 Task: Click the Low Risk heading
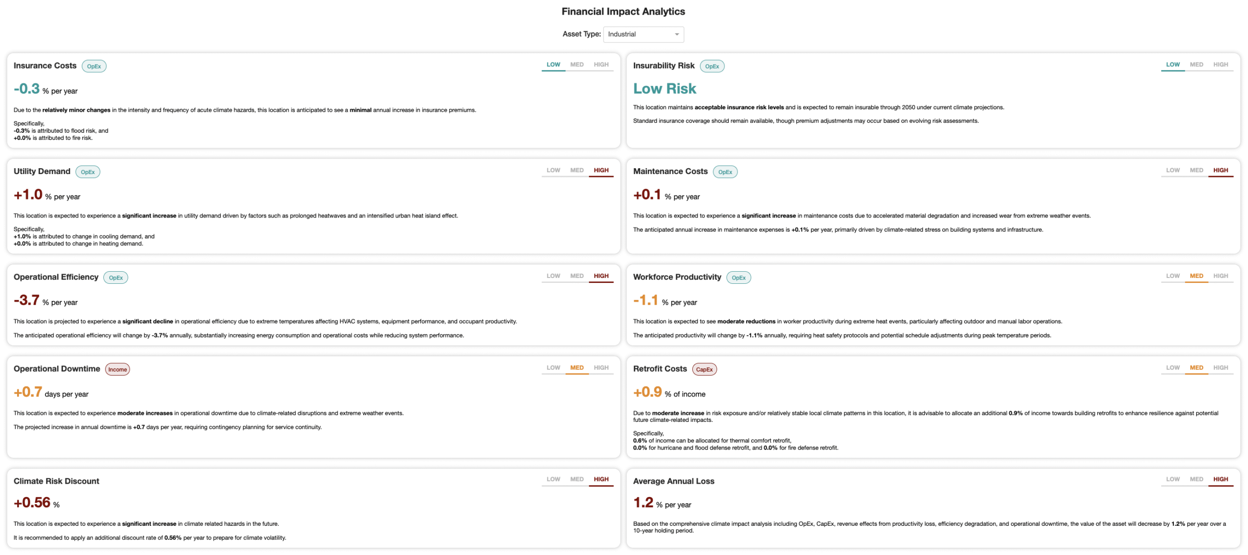(664, 89)
